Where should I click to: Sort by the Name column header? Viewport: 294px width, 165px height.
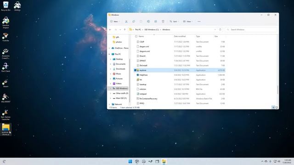click(x=141, y=36)
